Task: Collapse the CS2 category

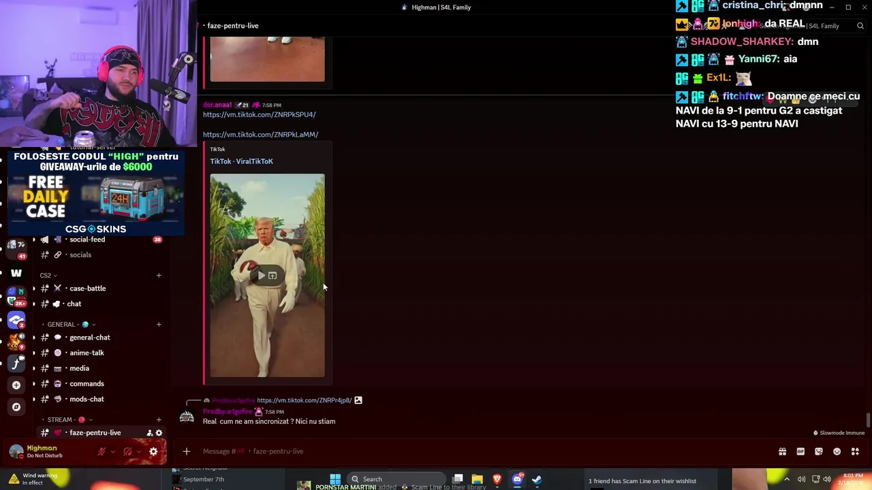Action: pos(48,276)
